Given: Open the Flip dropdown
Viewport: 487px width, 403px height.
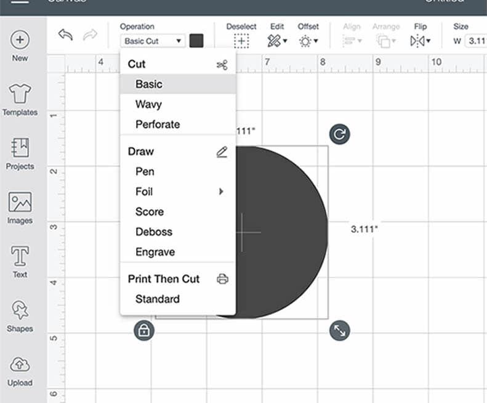Looking at the screenshot, I should click(421, 41).
